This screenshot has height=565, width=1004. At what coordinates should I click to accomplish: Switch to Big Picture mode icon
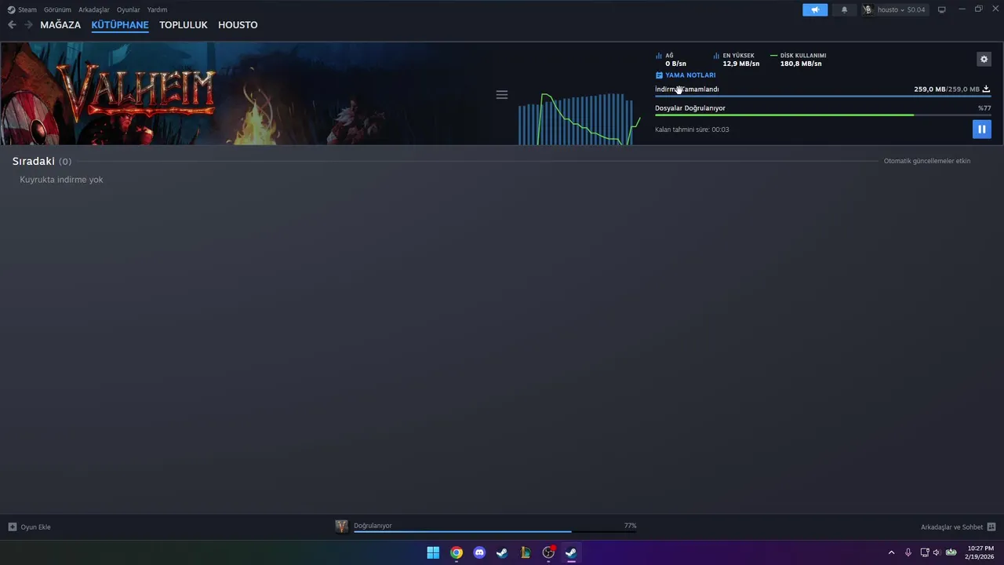(942, 9)
